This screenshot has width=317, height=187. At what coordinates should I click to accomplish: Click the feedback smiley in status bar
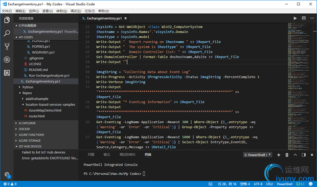311,184
